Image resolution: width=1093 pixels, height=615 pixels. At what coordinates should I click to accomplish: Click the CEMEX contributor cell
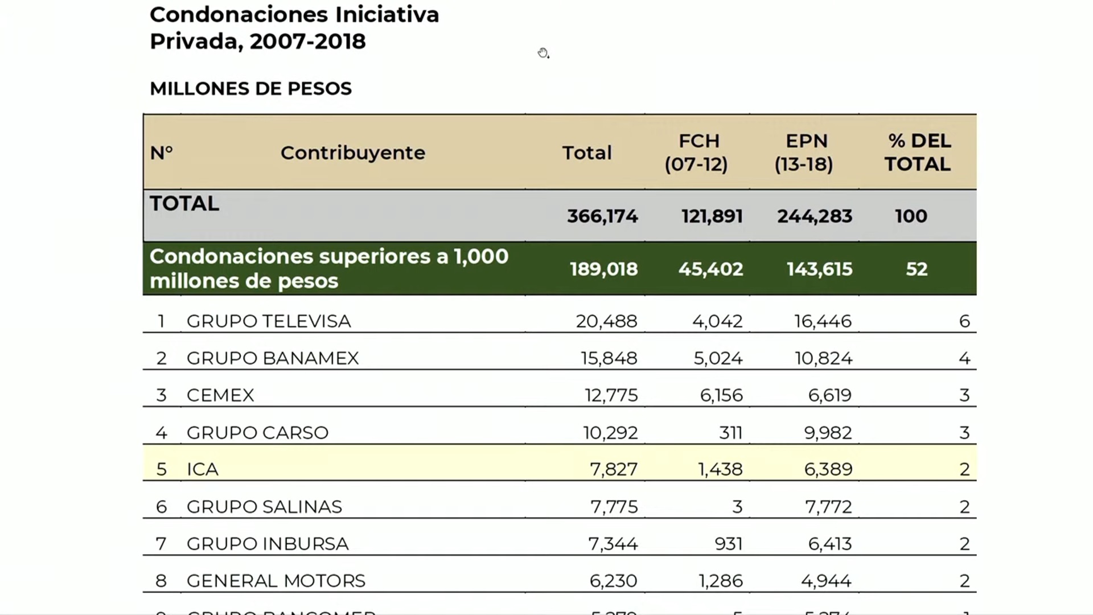pyautogui.click(x=220, y=395)
